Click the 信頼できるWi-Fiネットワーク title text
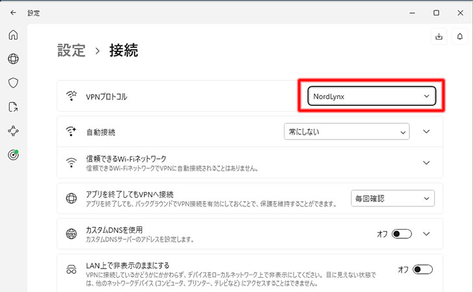This screenshot has width=473, height=292. (126, 158)
